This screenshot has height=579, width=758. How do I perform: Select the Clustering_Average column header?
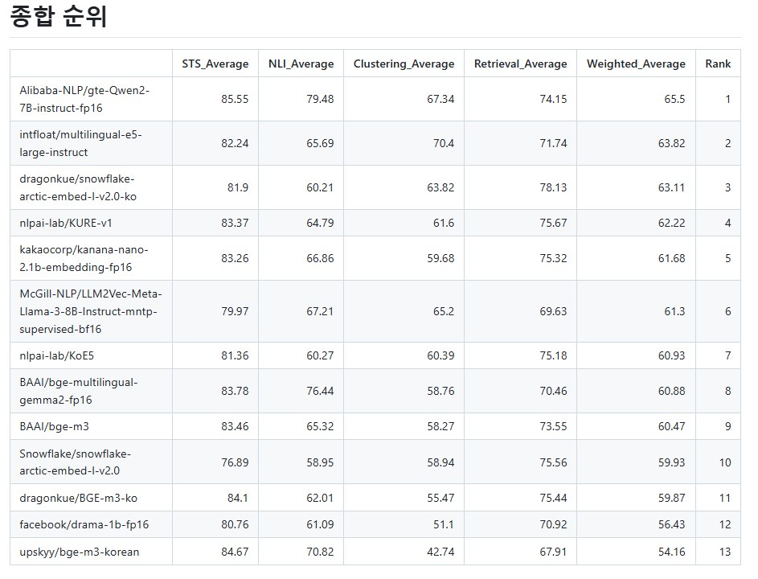(x=404, y=64)
